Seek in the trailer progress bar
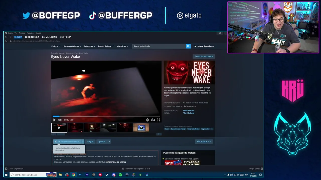 click(106, 116)
